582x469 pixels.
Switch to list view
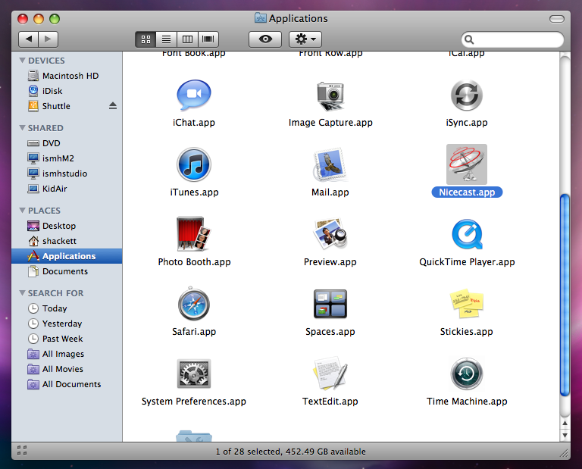click(166, 39)
